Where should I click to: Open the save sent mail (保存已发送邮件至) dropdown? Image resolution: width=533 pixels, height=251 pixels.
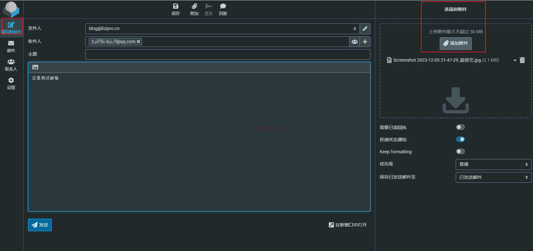click(493, 177)
